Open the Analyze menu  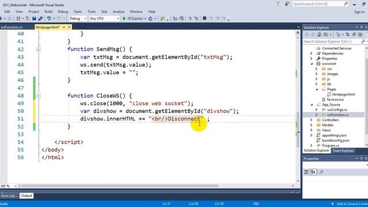coord(118,11)
